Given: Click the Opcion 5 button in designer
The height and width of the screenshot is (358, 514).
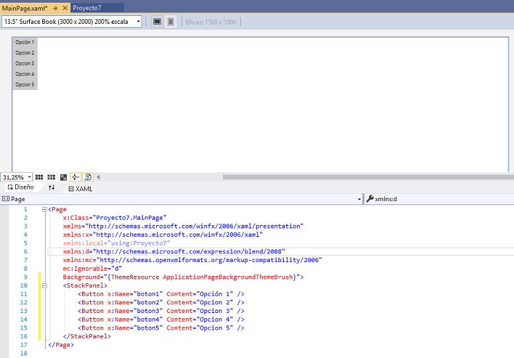Looking at the screenshot, I should (x=25, y=85).
